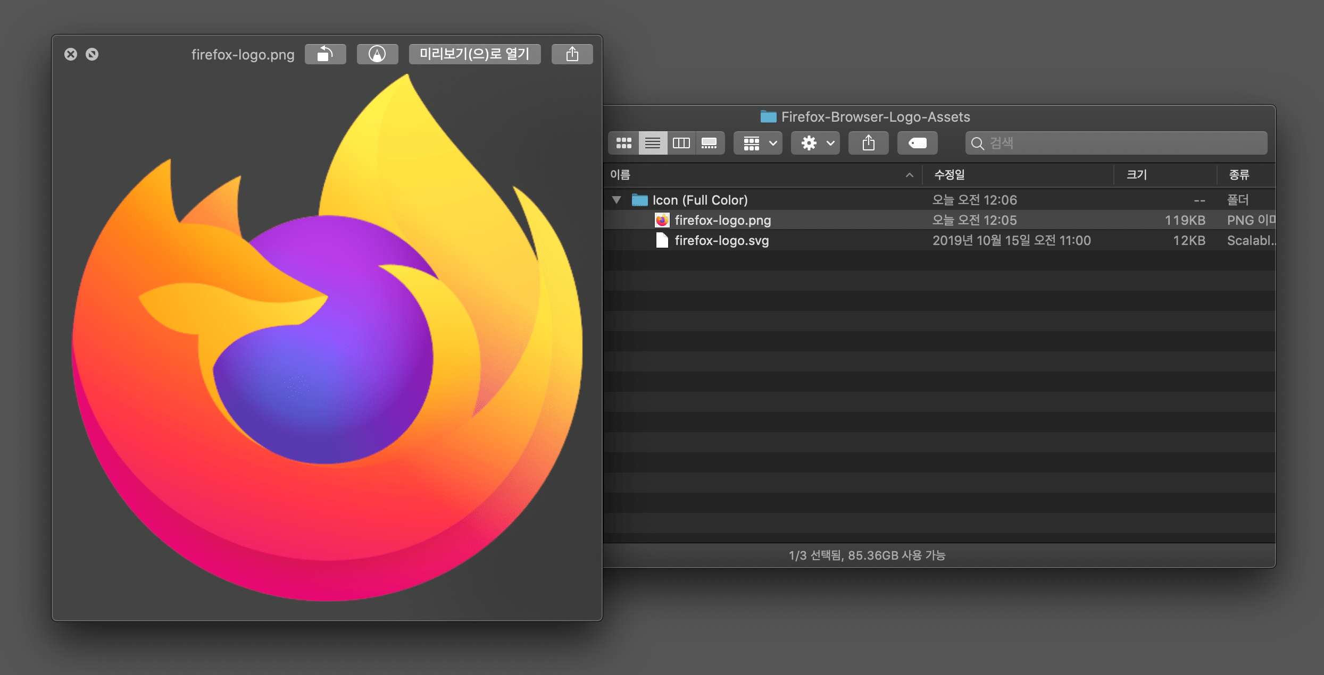Switch Finder to icon view
The width and height of the screenshot is (1324, 675).
623,143
